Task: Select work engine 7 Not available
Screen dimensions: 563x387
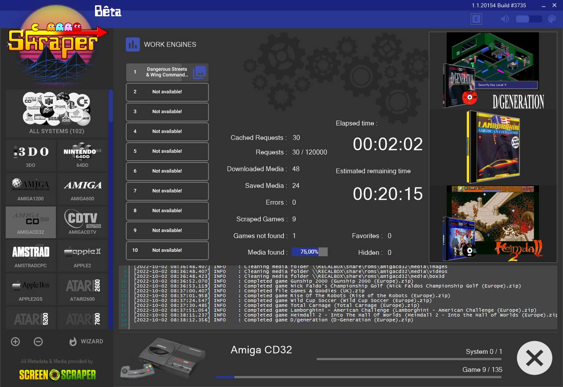Action: point(167,191)
